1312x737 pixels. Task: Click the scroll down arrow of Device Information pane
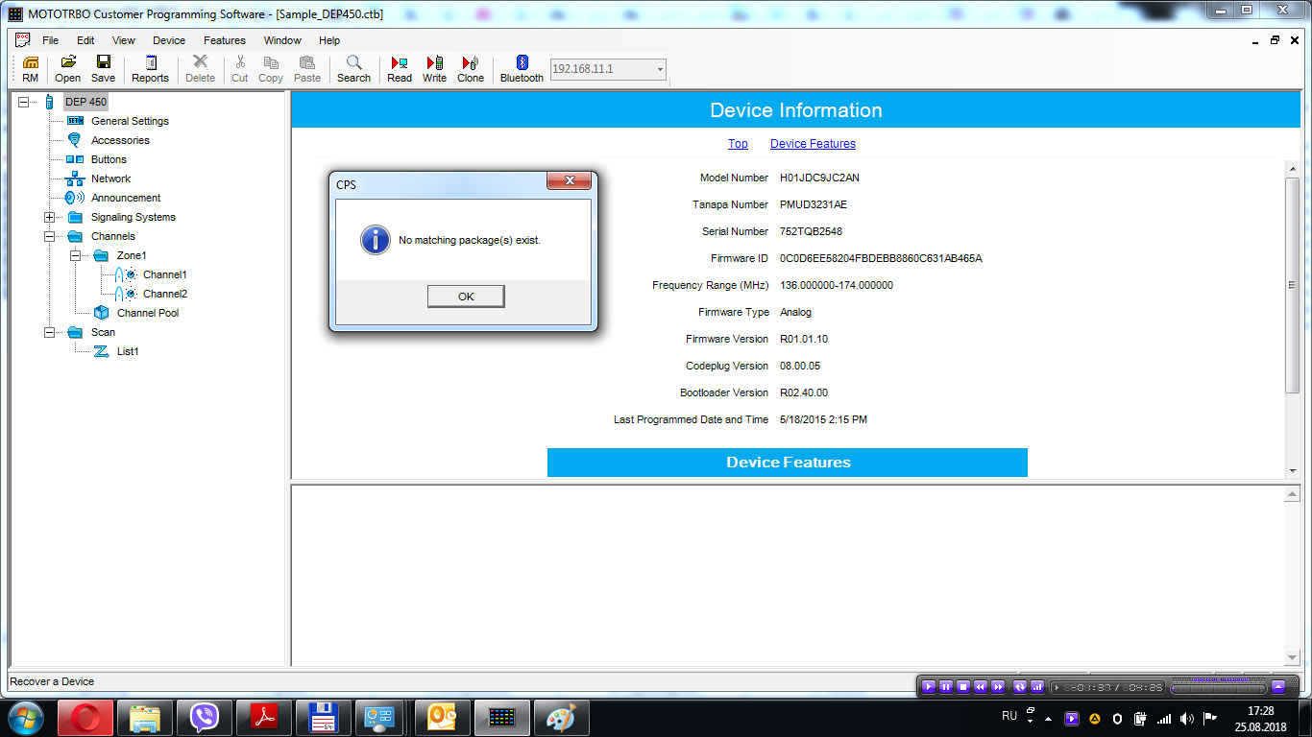1292,469
